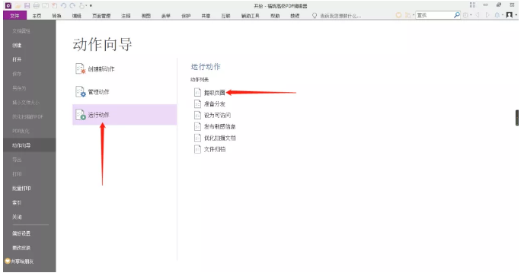
Task: Click the 创建新动作 button
Action: coord(125,68)
